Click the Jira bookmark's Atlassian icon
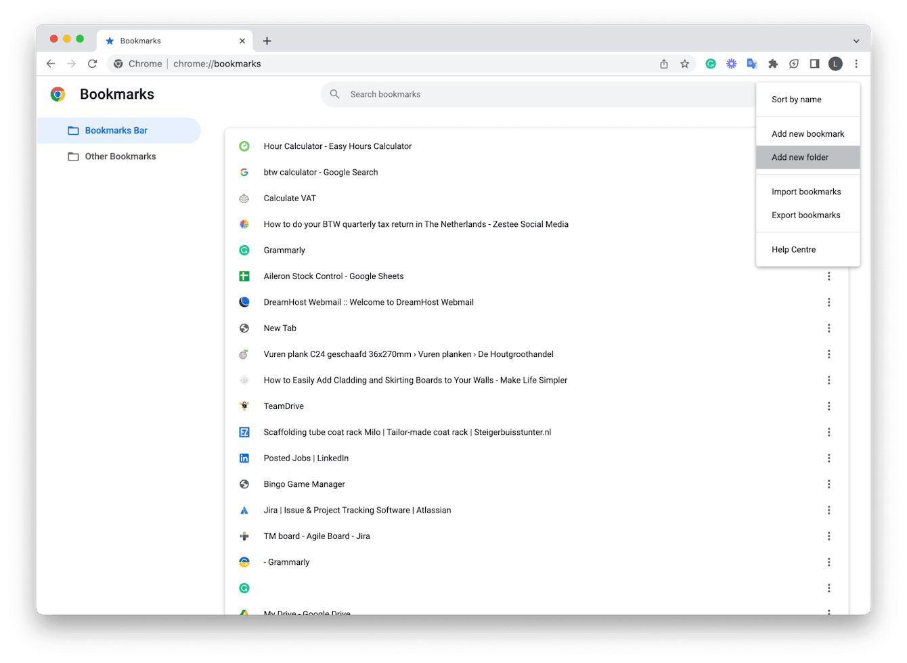The image size is (907, 663). [244, 510]
